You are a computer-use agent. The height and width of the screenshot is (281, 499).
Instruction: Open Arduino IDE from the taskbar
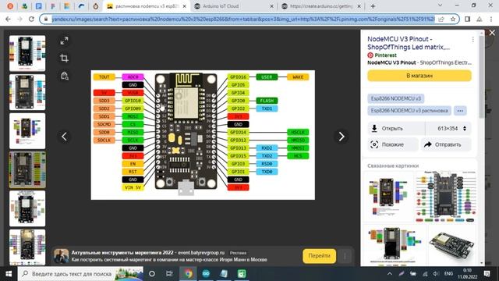point(206,274)
